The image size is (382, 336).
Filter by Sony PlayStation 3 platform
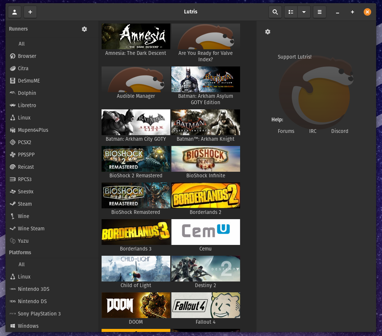(39, 314)
